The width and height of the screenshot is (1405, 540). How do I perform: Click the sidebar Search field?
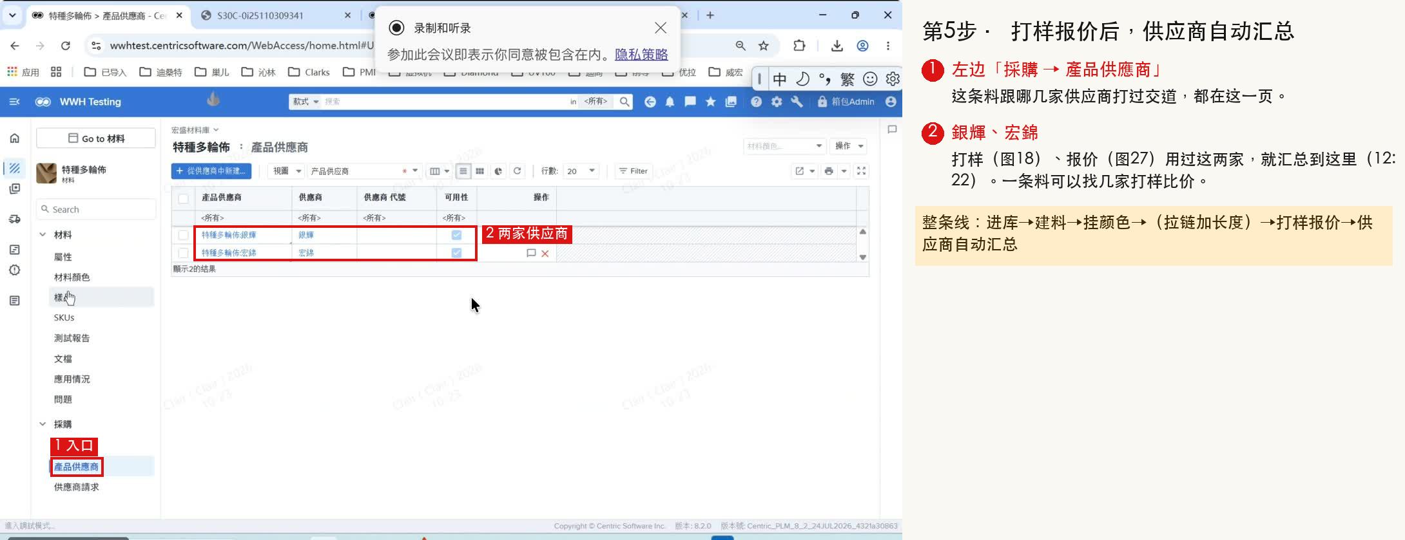[x=96, y=209]
